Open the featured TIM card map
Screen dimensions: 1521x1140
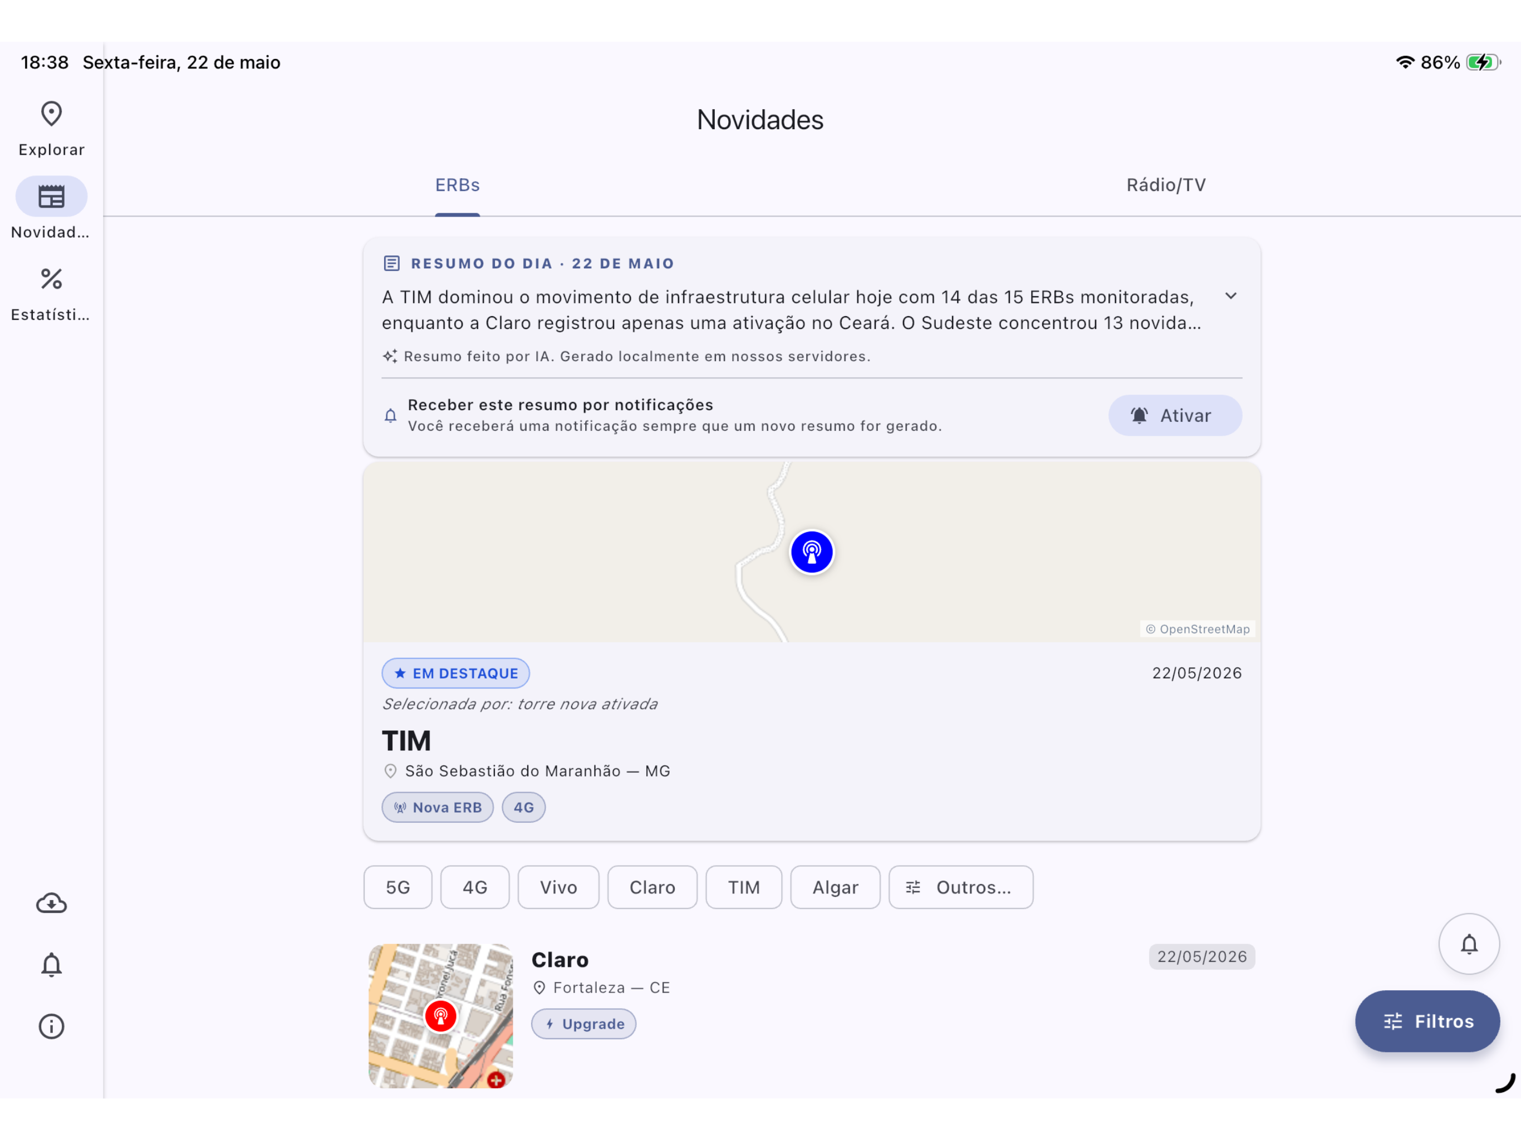point(811,552)
